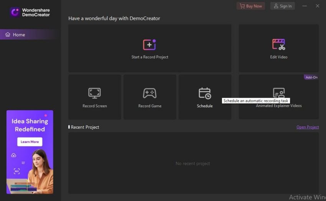
Task: Click the Add-On badge
Action: coord(311,77)
